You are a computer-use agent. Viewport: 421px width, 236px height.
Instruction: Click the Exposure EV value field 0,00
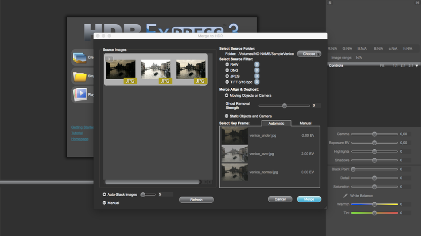click(x=405, y=143)
